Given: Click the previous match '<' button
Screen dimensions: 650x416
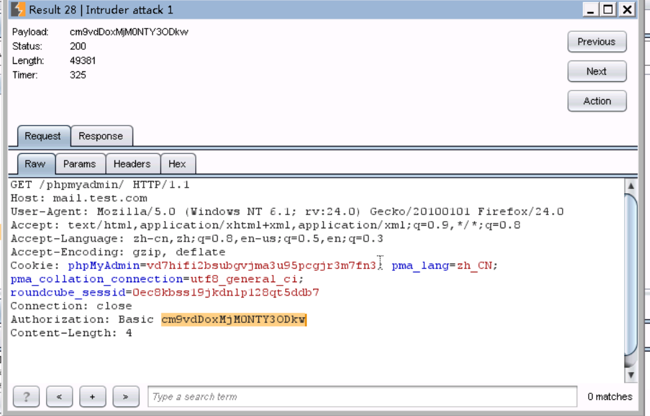Looking at the screenshot, I should coord(59,397).
